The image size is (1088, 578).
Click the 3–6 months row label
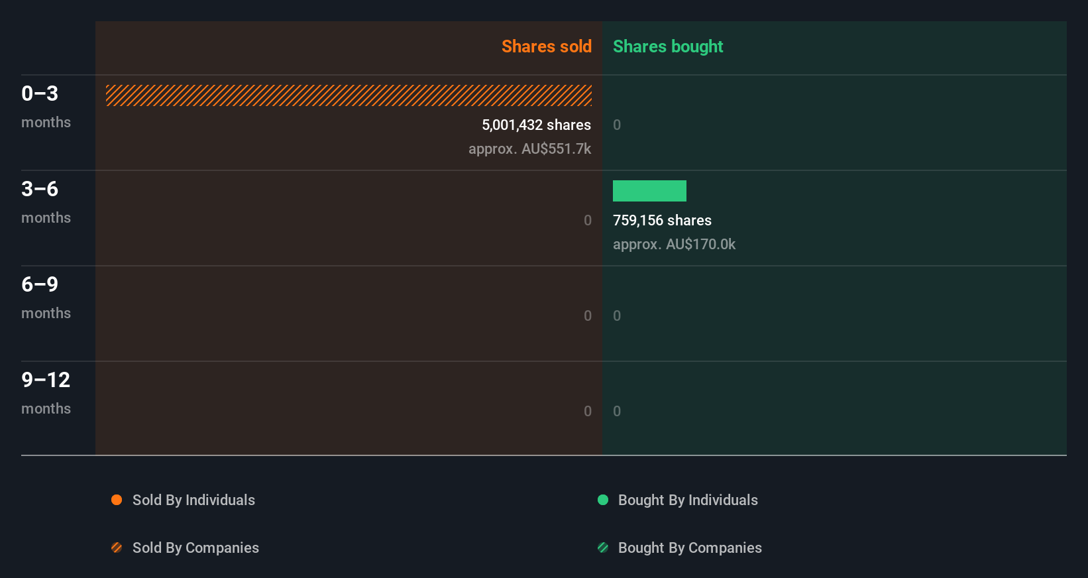[46, 202]
